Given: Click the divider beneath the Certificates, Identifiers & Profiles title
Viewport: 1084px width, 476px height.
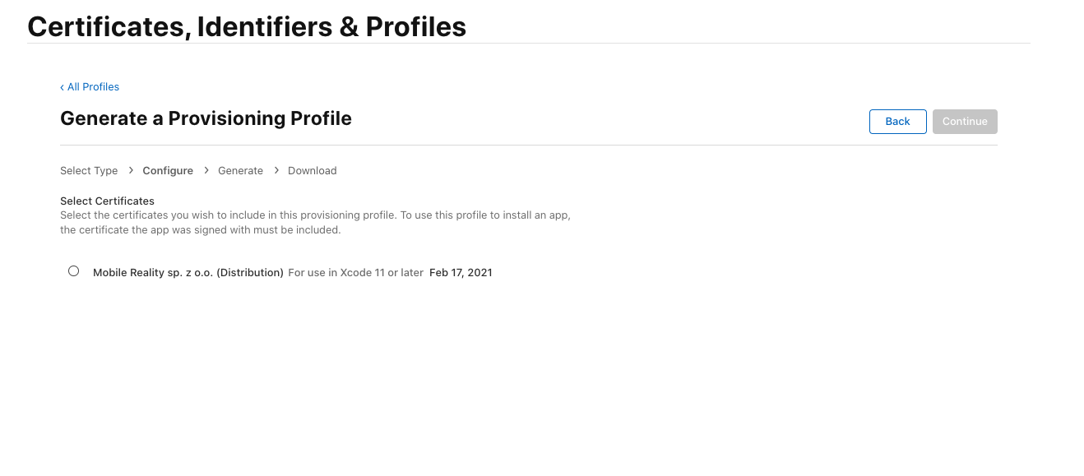Looking at the screenshot, I should 528,44.
